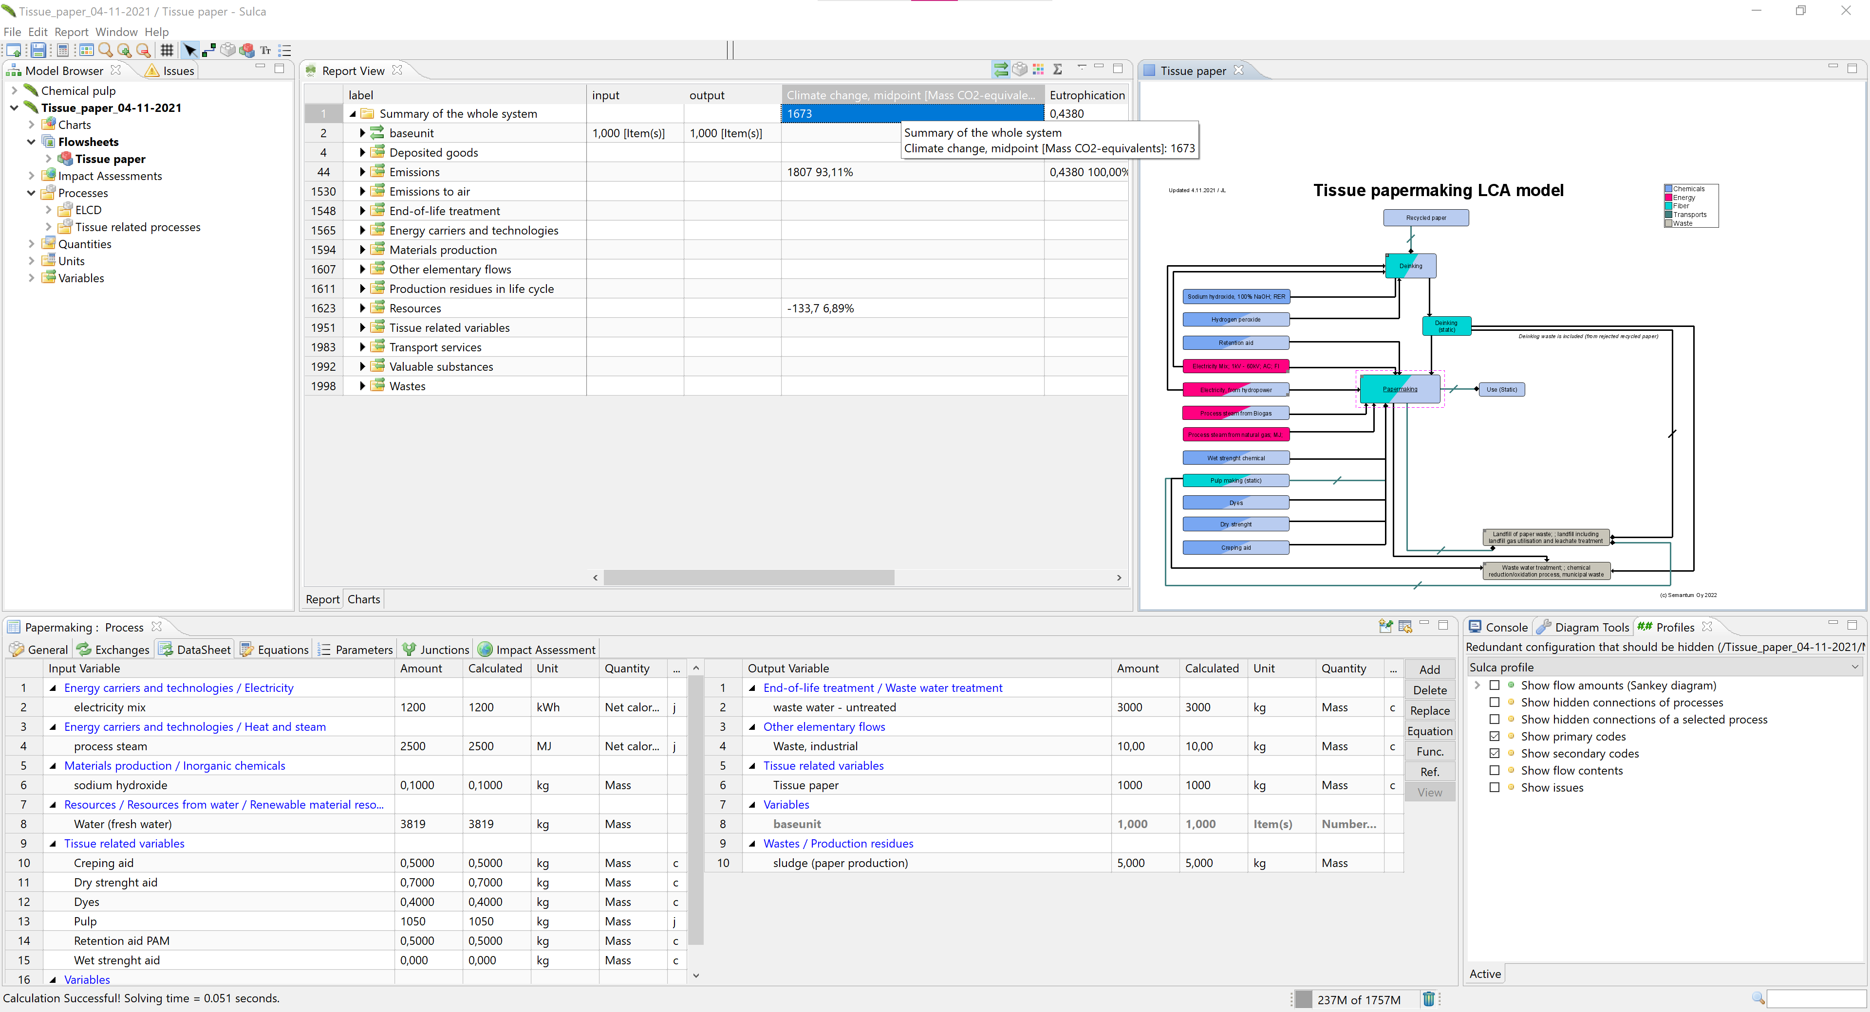This screenshot has height=1012, width=1870.
Task: Check the Show issues checkbox
Action: click(1494, 787)
